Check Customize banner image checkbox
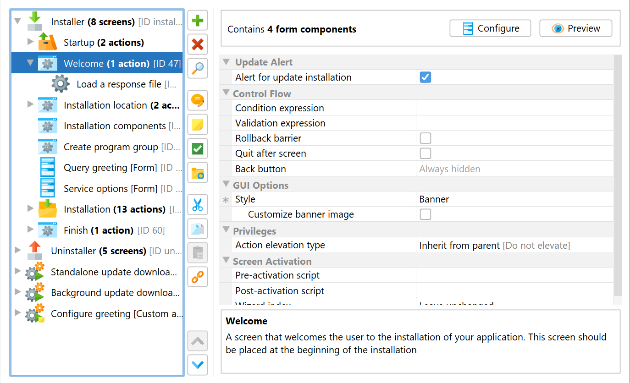630x383 pixels. 426,214
